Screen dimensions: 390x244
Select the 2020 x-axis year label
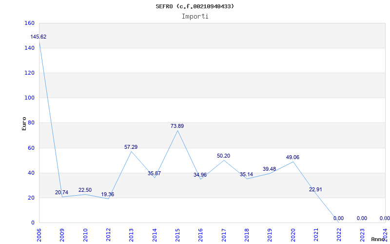pyautogui.click(x=293, y=235)
